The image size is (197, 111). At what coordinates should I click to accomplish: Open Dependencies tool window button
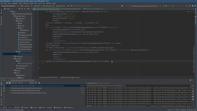click(68, 108)
